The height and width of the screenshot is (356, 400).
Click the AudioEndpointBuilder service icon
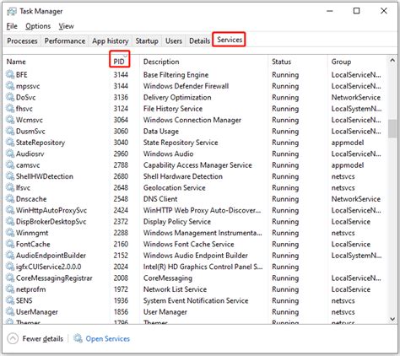10,255
